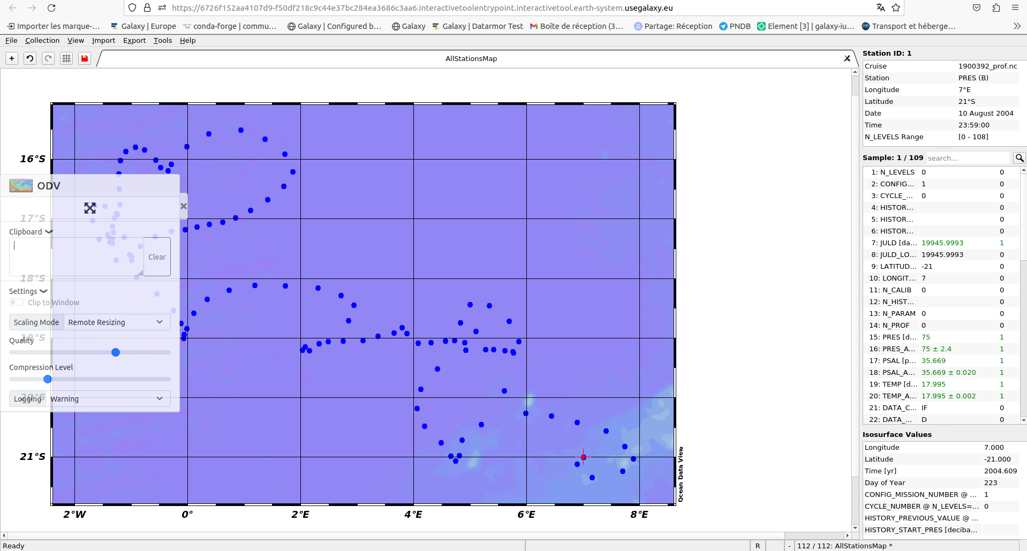Open the Galaxy | Europe bookmark

(x=144, y=26)
